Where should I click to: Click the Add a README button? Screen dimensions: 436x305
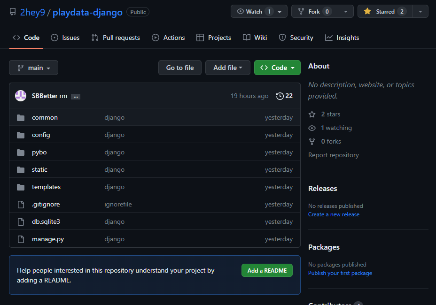click(267, 270)
